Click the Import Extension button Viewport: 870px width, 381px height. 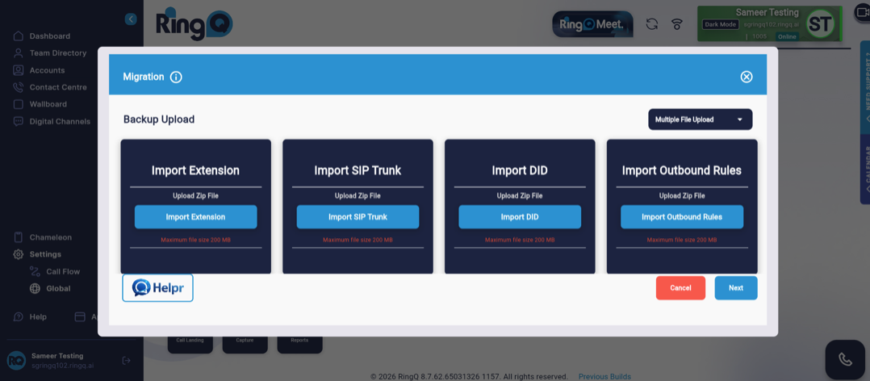[x=195, y=217]
